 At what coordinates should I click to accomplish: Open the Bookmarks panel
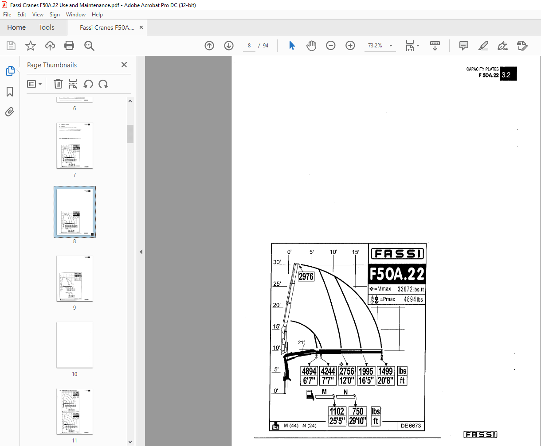pos(10,92)
